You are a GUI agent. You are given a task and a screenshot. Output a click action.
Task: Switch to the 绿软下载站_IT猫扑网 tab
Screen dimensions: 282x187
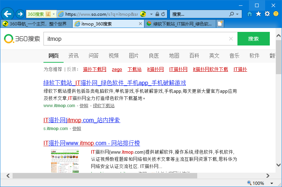(180, 24)
